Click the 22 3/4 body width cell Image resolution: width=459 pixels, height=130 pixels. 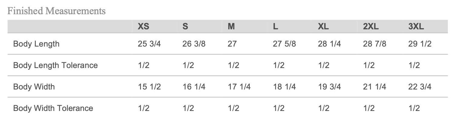[x=420, y=87]
